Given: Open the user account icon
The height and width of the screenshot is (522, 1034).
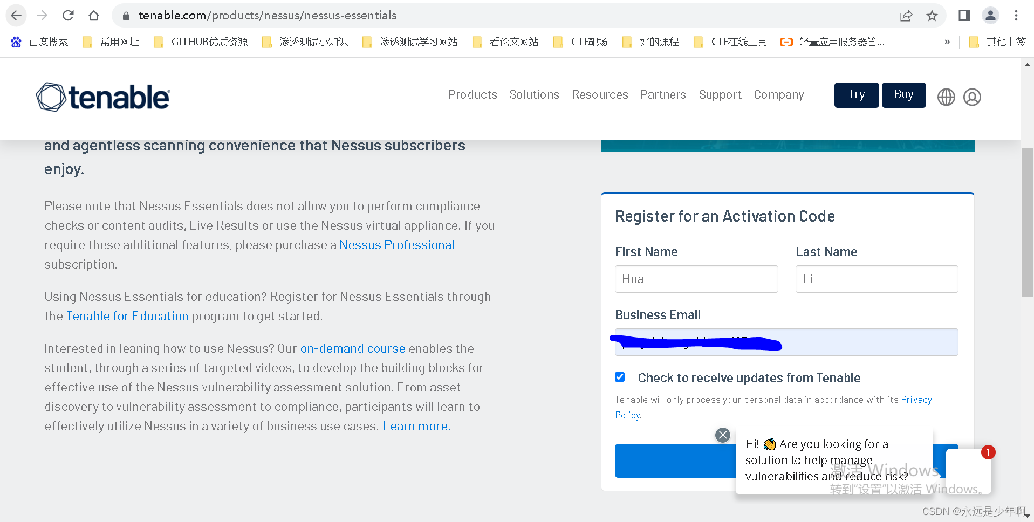Looking at the screenshot, I should coord(972,97).
